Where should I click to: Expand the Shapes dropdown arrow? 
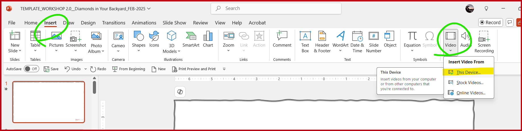coord(139,51)
